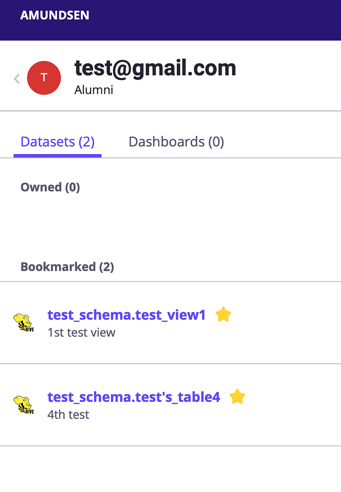Remove bookmark star from test_schema.test_view1
341x492 pixels.
223,315
